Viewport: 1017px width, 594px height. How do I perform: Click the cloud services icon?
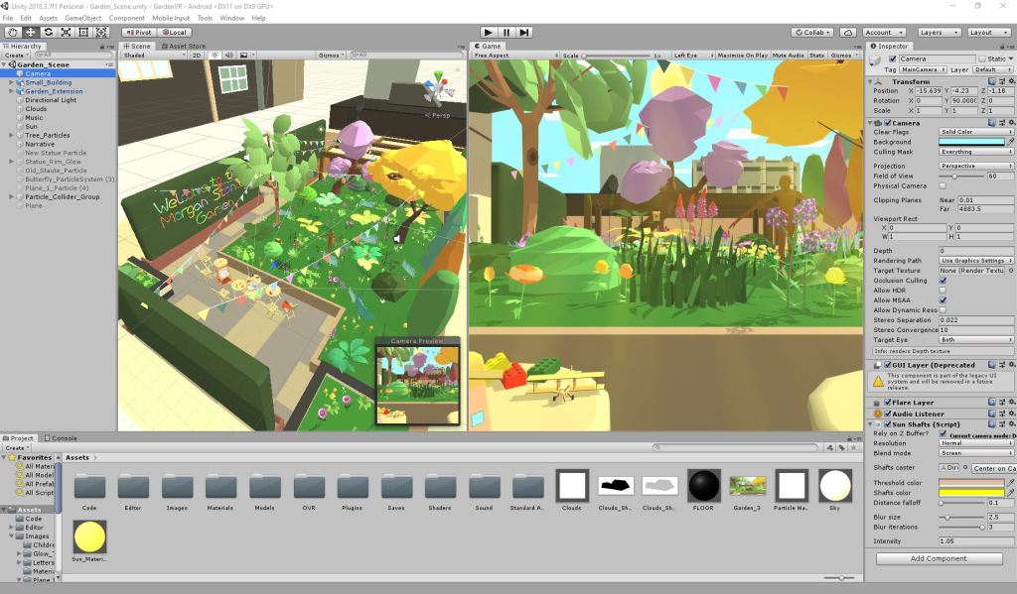[x=848, y=32]
